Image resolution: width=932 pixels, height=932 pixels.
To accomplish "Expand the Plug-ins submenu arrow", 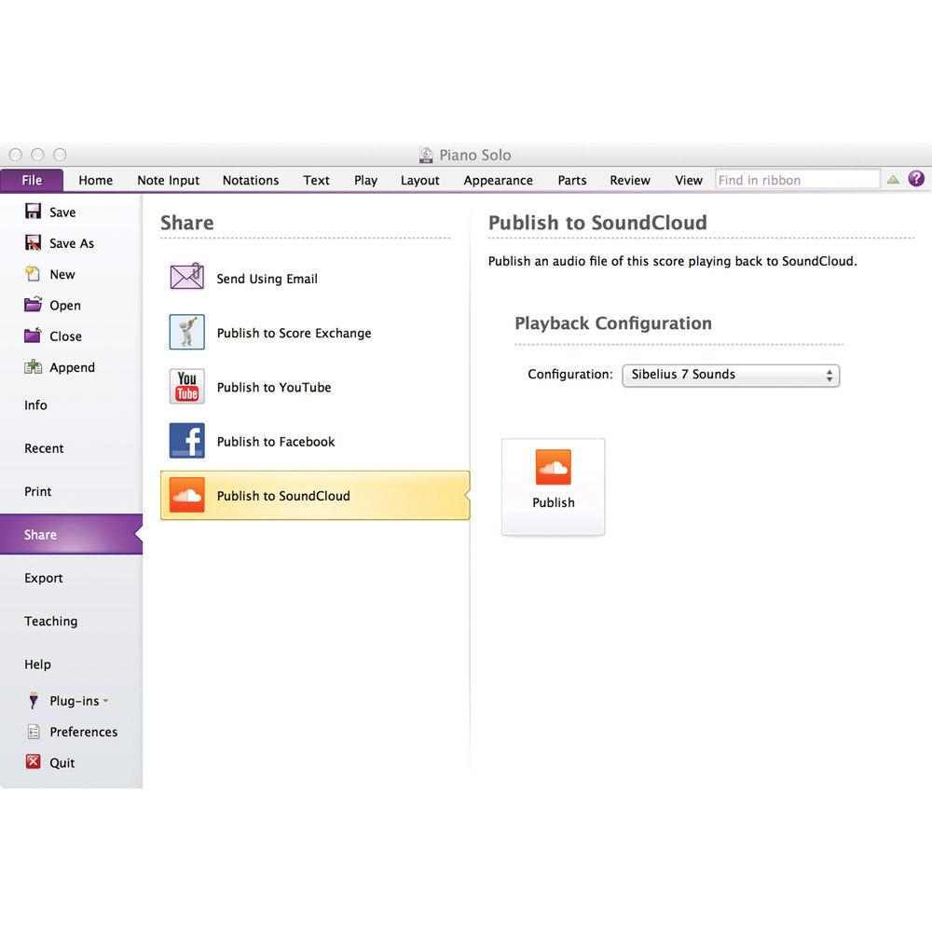I will pos(105,701).
